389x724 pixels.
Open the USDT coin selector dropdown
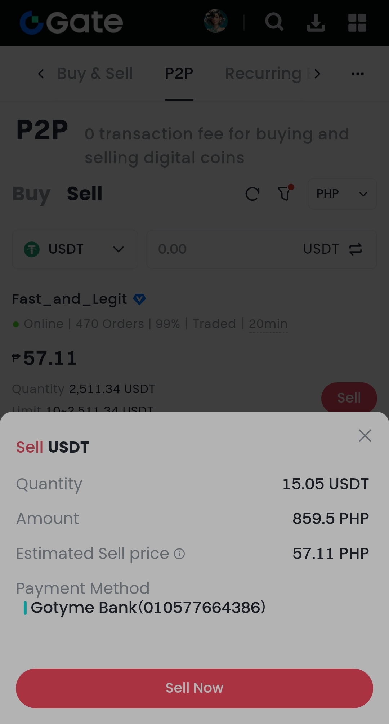[75, 249]
